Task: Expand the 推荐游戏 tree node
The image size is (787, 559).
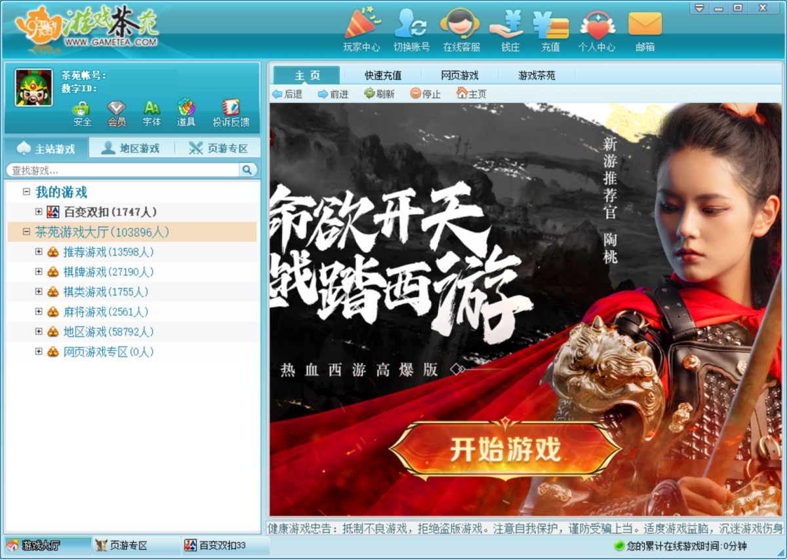Action: click(x=39, y=252)
